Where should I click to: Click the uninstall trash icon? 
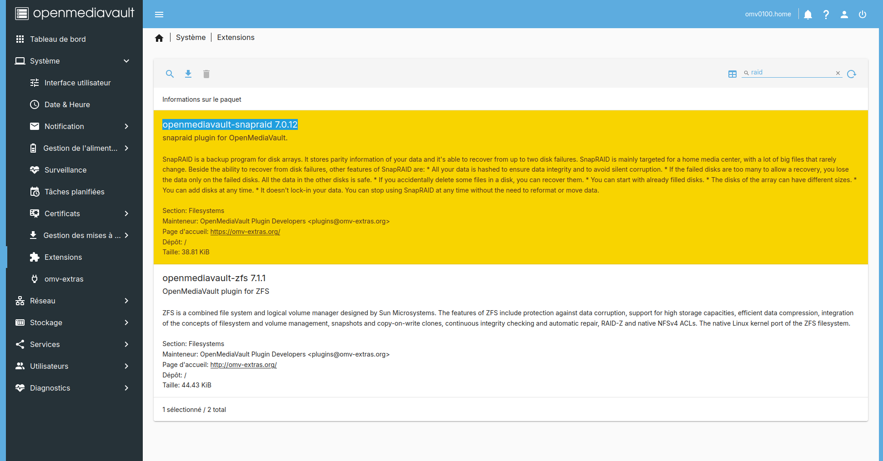point(206,74)
